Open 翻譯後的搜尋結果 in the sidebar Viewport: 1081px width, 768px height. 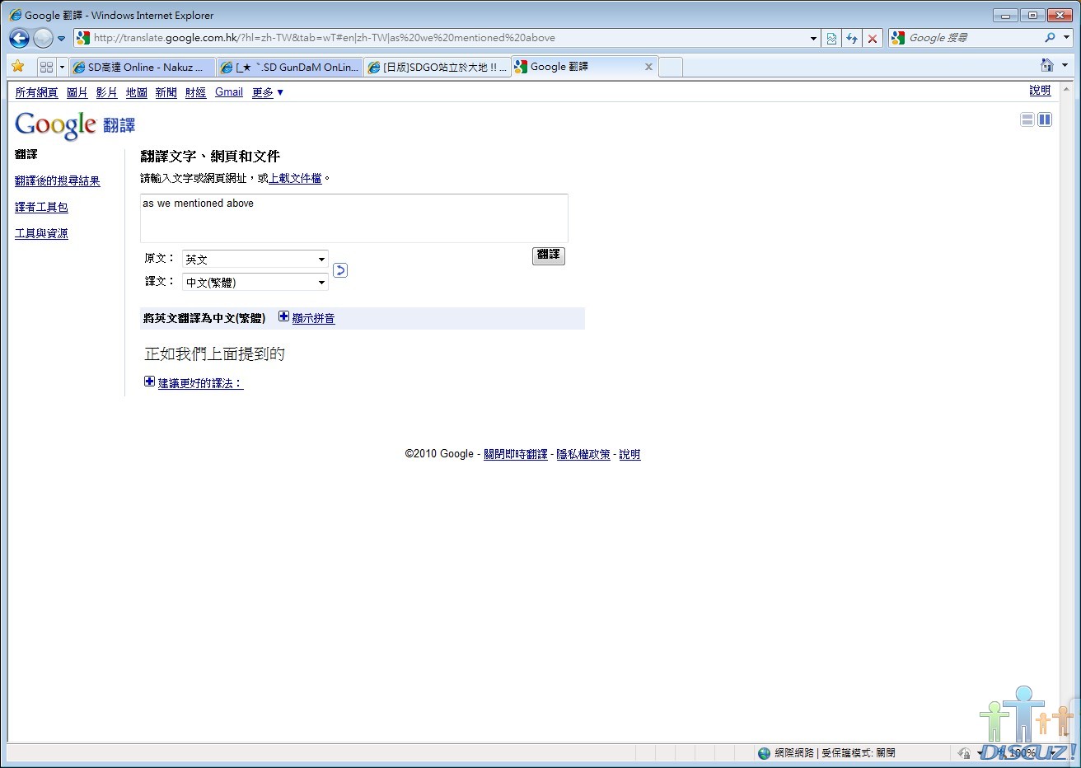58,181
